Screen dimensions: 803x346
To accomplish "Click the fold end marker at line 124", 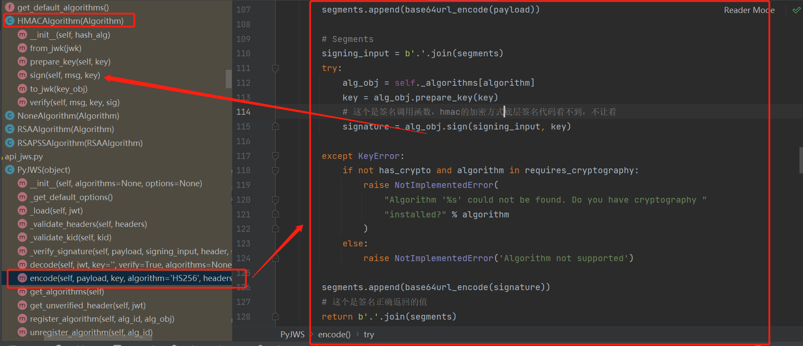I will click(275, 258).
